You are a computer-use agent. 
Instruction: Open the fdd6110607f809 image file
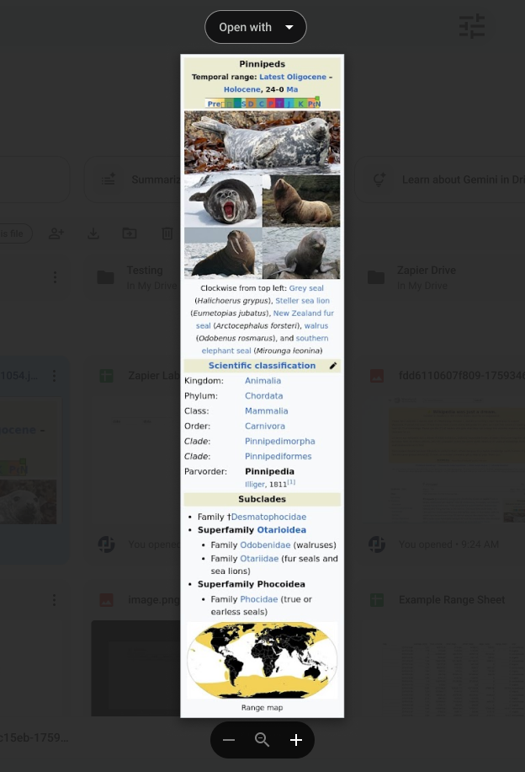point(461,376)
